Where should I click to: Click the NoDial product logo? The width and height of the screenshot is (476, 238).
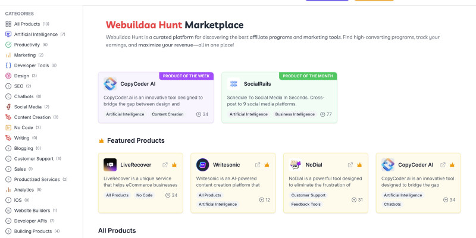point(295,165)
